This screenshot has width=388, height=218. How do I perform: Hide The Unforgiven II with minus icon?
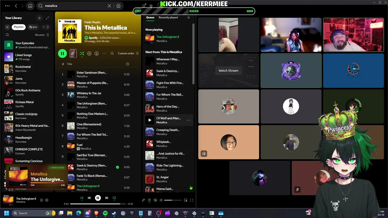42,200
